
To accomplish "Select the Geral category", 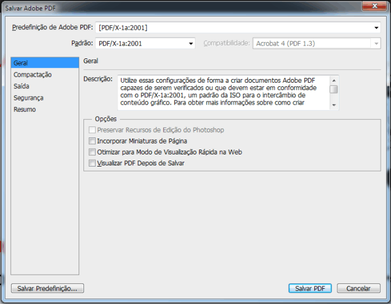I will (x=45, y=63).
